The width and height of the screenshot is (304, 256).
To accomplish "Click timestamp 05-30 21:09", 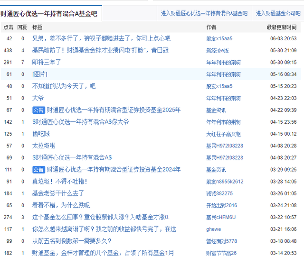I will pyautogui.click(x=284, y=51).
